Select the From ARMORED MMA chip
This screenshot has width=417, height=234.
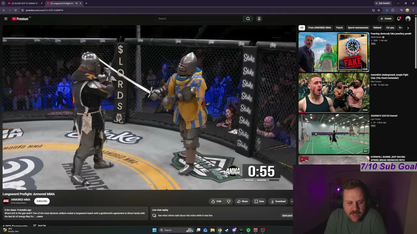pyautogui.click(x=320, y=28)
